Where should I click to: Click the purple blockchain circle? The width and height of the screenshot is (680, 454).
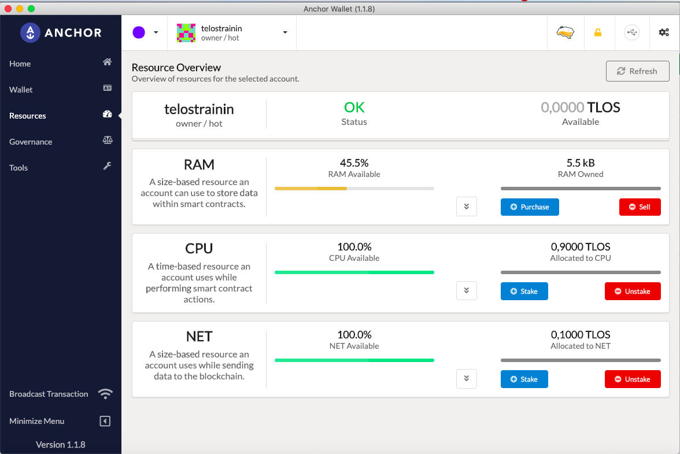coord(139,32)
